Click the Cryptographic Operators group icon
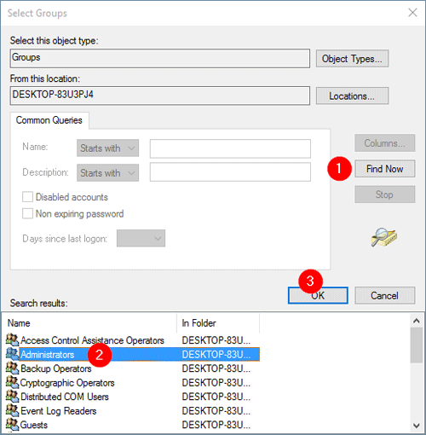Screen dimensions: 426x435 pos(12,382)
